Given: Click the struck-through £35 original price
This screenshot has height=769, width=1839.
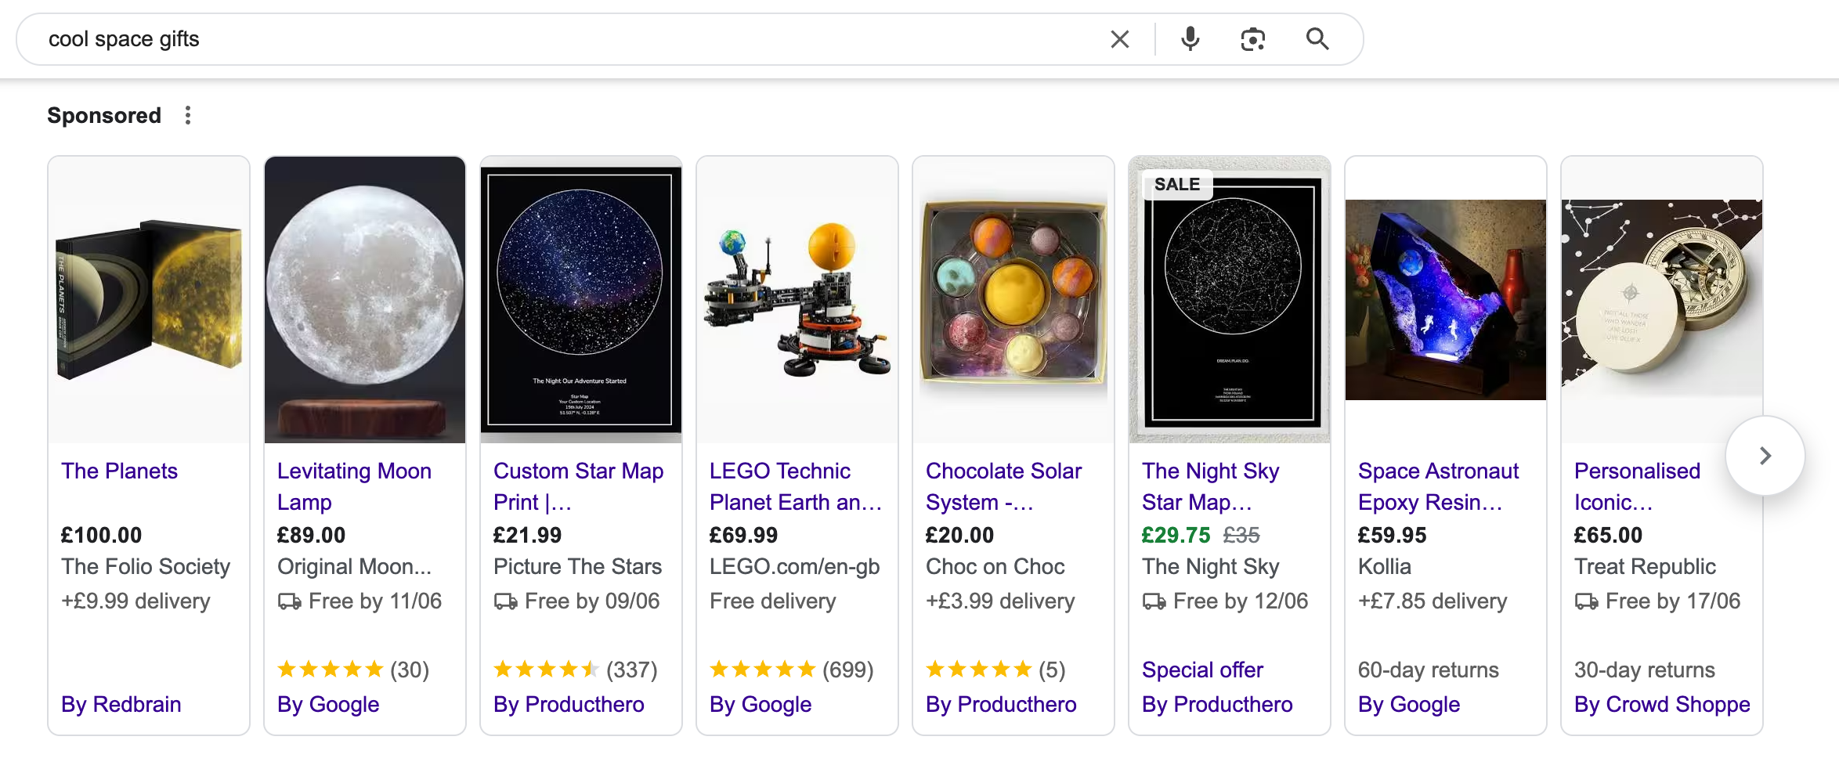Looking at the screenshot, I should click(x=1241, y=535).
